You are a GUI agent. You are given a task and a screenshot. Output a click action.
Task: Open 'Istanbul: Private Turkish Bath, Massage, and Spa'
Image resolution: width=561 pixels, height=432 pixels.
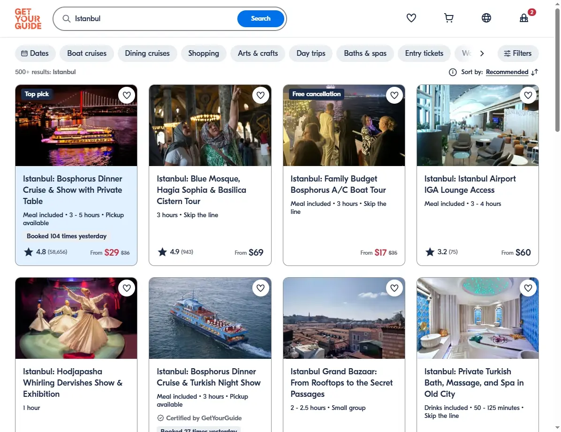coord(474,383)
